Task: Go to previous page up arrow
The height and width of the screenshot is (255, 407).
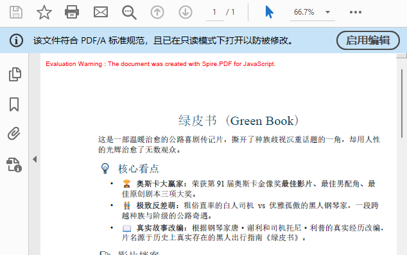Action: coord(157,12)
